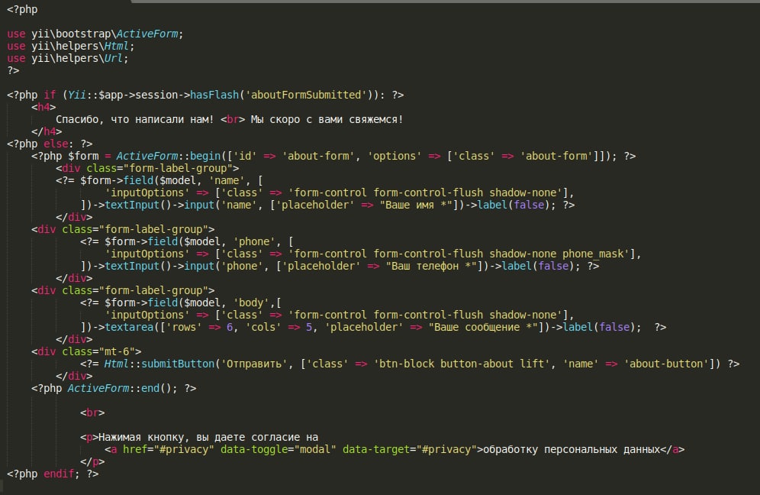The image size is (760, 495).
Task: Click the 'use yii\bootstrap\ActiveForm;' line
Action: coord(95,34)
